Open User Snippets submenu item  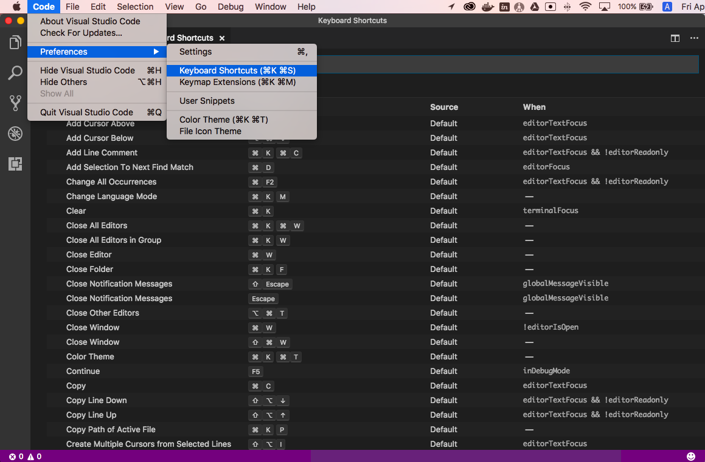[241, 101]
